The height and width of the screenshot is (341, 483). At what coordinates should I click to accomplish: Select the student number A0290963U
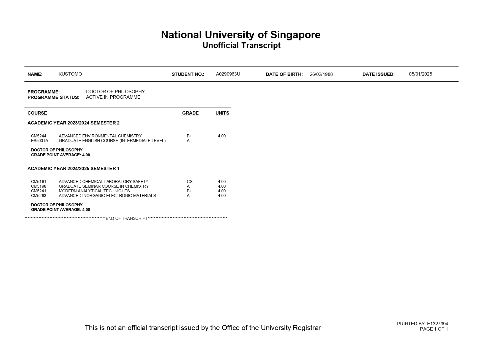(228, 74)
